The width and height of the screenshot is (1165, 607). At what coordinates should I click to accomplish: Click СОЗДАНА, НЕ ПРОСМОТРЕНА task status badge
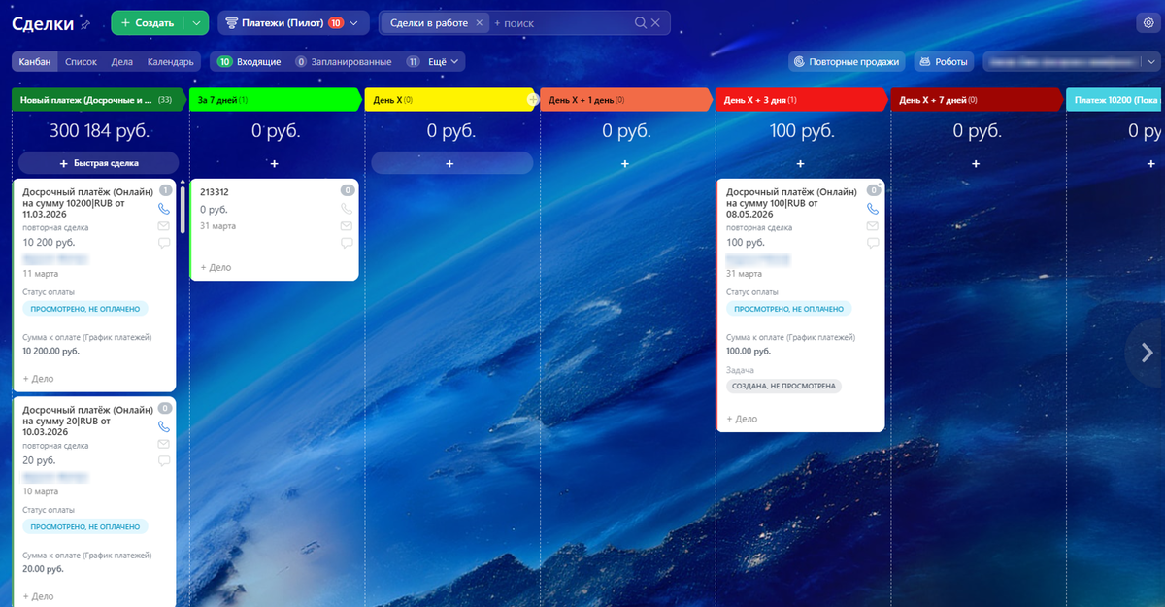(784, 386)
